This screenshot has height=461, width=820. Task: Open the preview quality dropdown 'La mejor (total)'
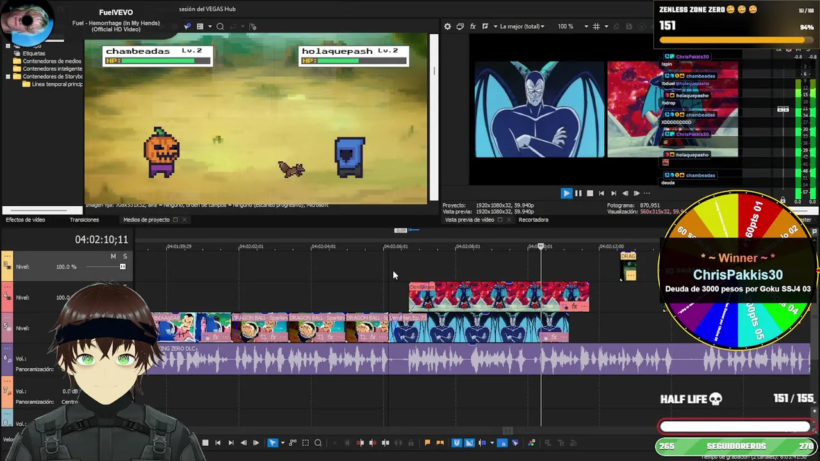[x=521, y=26]
